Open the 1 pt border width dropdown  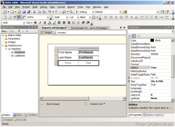coord(78,17)
